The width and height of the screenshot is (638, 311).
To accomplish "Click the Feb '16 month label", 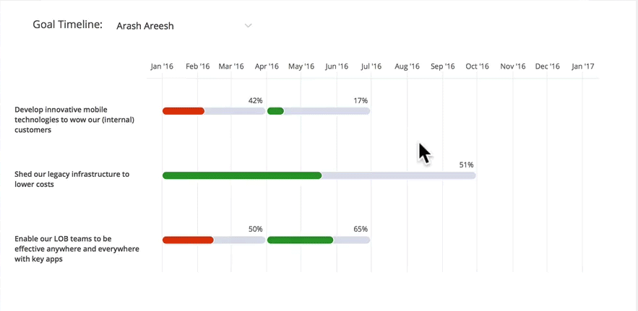I will pos(198,66).
